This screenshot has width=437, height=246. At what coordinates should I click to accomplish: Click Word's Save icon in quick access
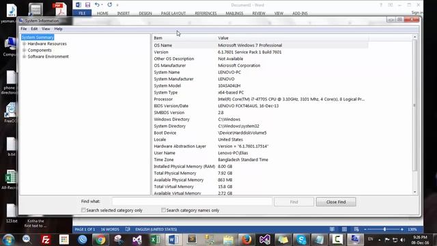(88, 5)
